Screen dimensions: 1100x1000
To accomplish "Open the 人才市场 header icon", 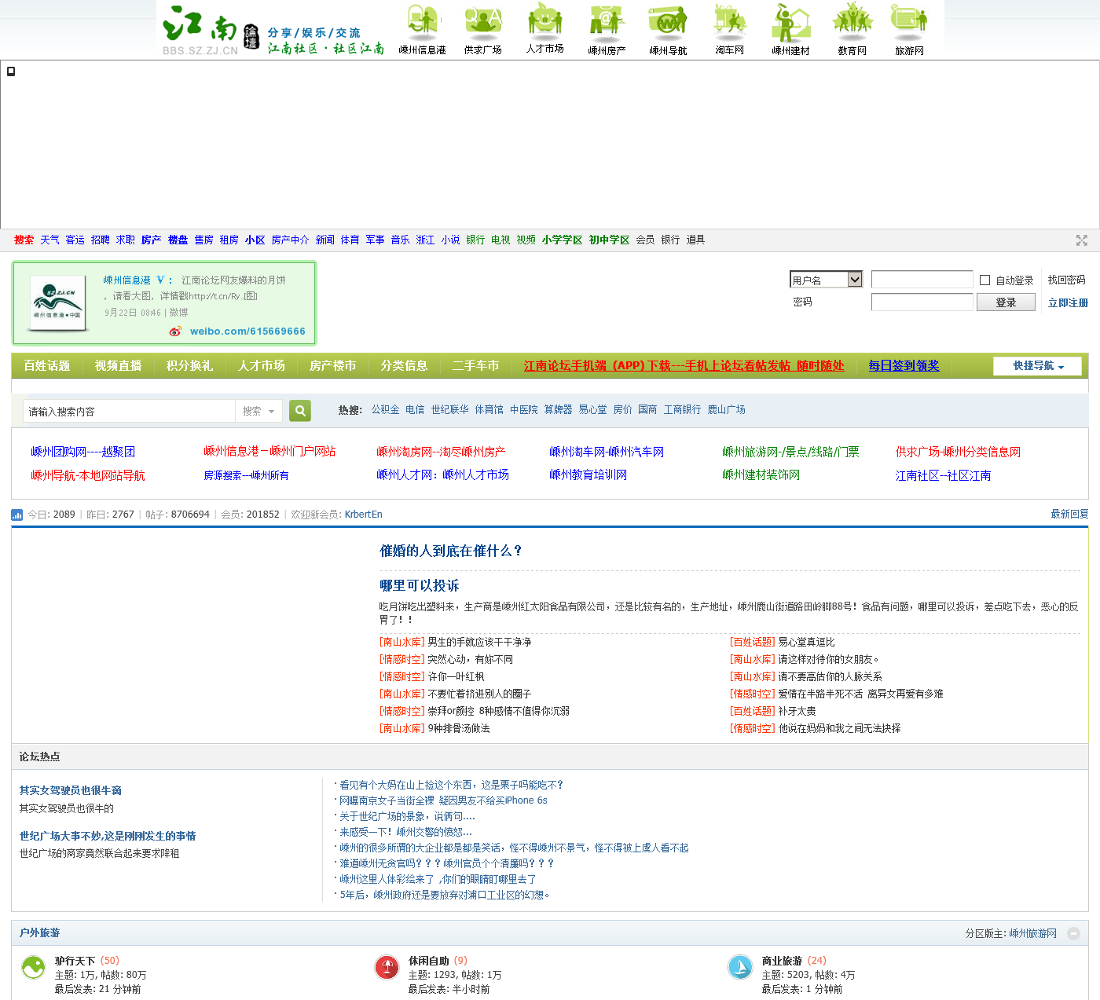I will (544, 28).
